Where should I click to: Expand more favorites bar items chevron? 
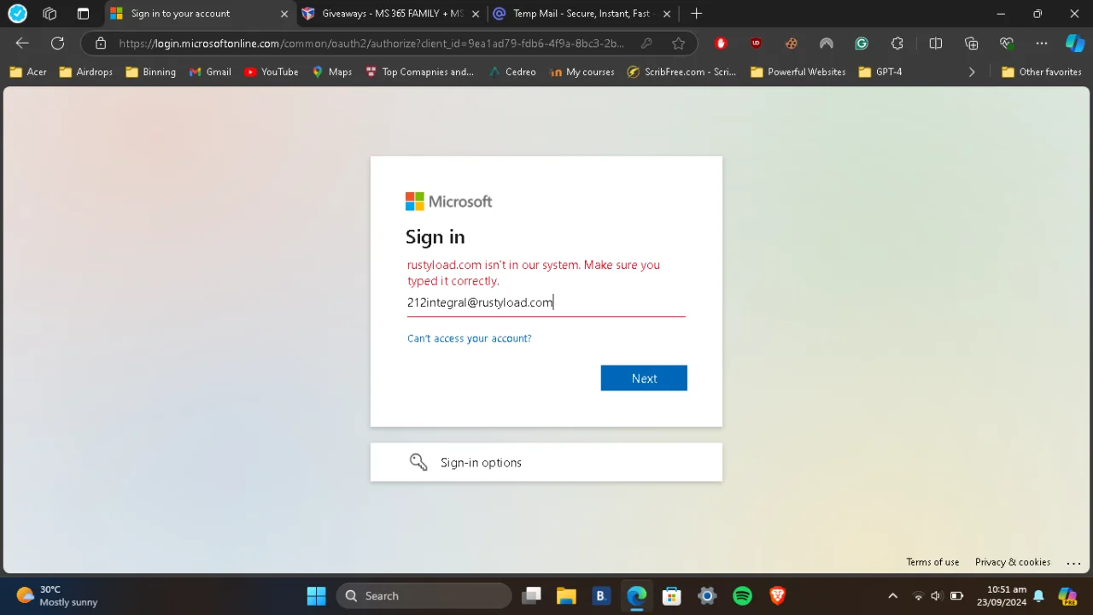click(971, 72)
